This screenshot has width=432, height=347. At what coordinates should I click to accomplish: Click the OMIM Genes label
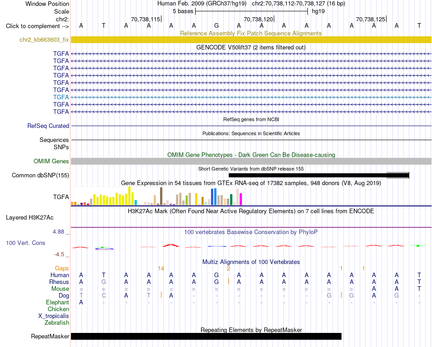[x=51, y=161]
